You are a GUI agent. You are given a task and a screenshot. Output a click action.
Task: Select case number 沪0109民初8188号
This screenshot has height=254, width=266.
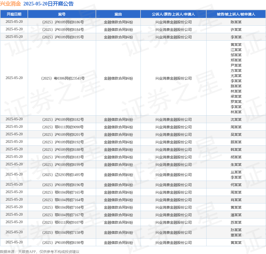(63, 150)
